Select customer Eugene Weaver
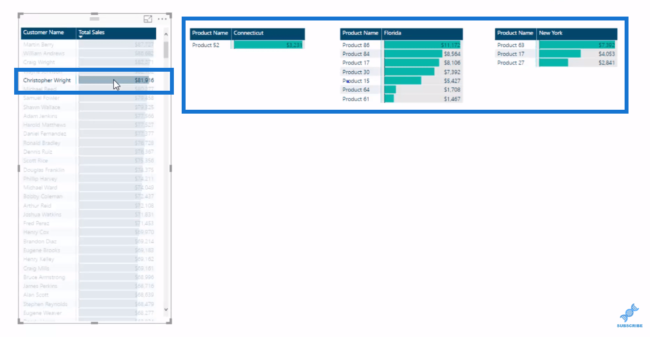The width and height of the screenshot is (650, 337). 42,313
